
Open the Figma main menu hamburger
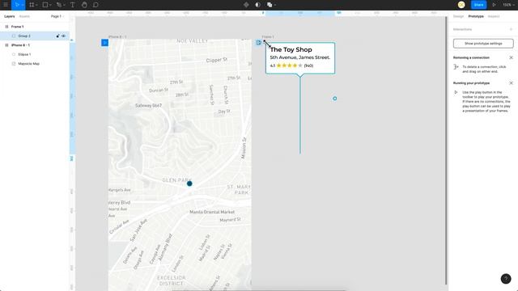[6, 5]
